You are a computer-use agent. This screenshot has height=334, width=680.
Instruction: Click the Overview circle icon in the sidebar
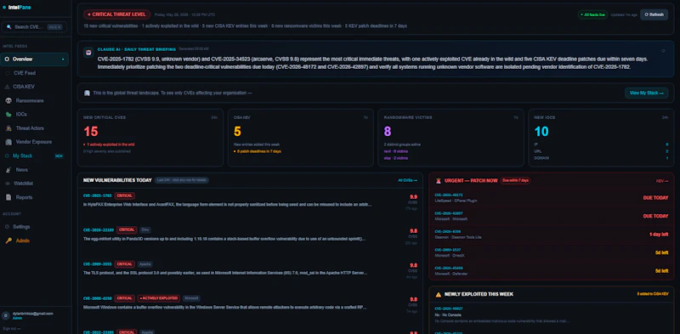click(7, 59)
